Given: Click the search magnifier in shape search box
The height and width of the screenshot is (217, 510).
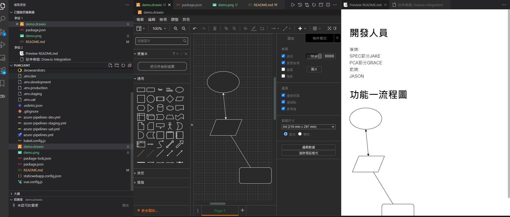Looking at the screenshot, I should point(185,41).
